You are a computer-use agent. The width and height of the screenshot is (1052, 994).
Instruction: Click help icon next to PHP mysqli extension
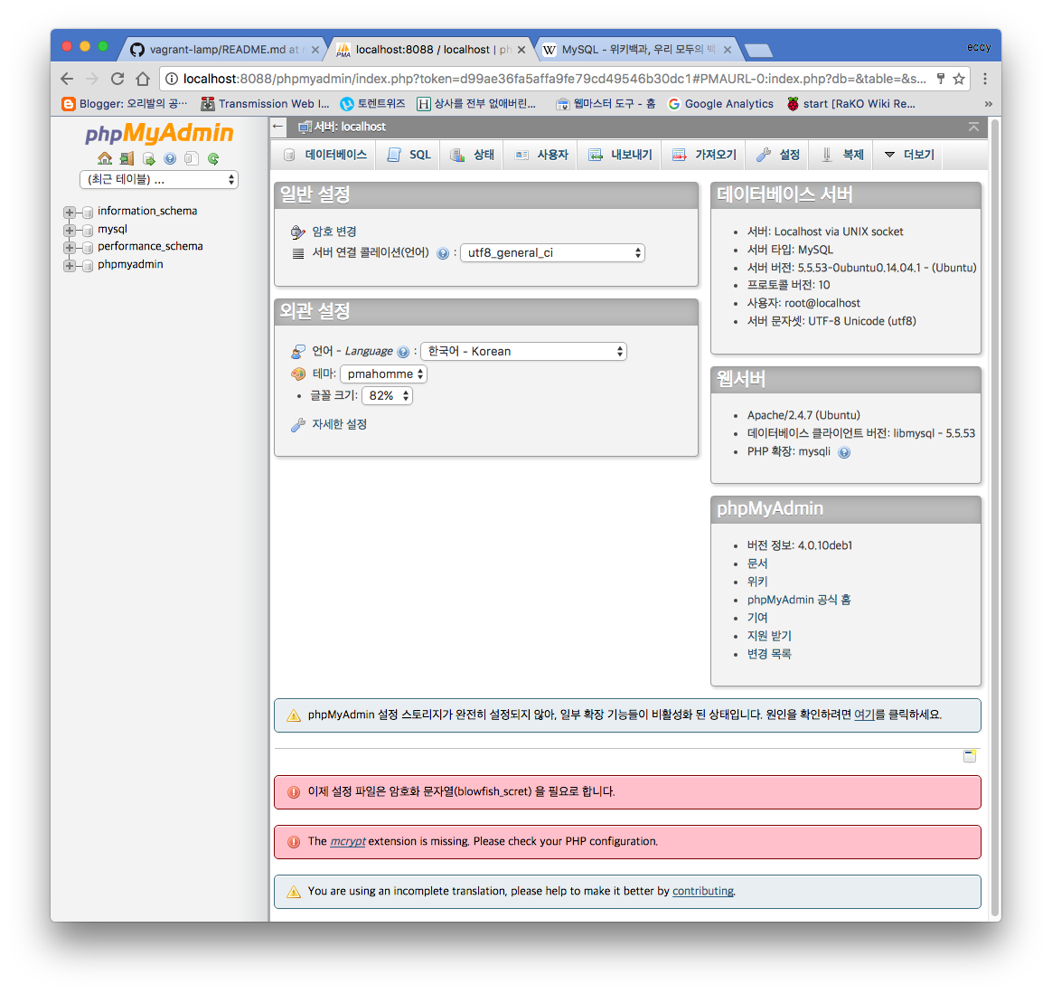coord(845,452)
